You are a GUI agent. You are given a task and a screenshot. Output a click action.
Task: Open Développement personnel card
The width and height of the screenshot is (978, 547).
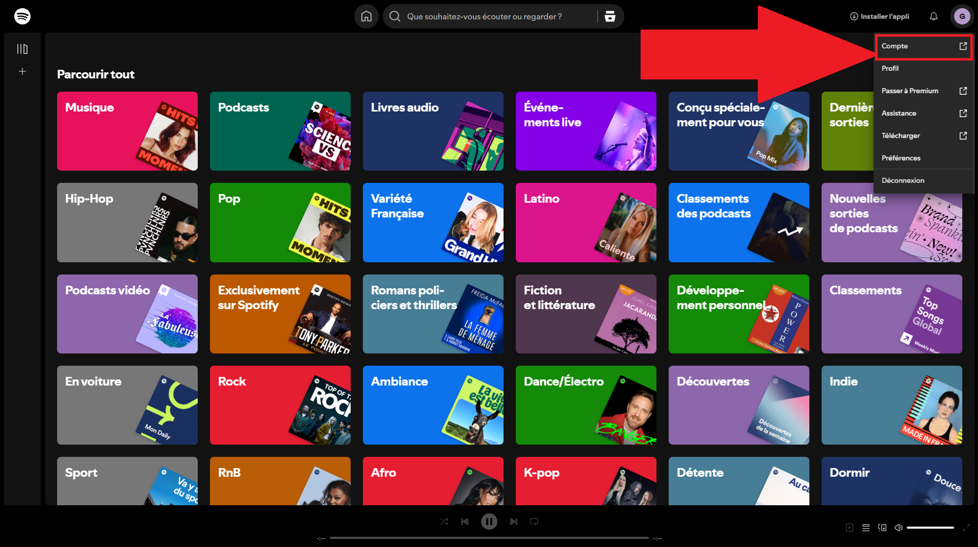click(x=739, y=314)
